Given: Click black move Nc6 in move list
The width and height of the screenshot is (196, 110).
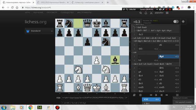Looking at the screenshot, I should click(168, 76).
